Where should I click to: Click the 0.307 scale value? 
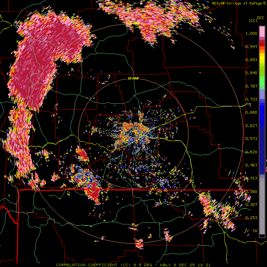(251, 204)
